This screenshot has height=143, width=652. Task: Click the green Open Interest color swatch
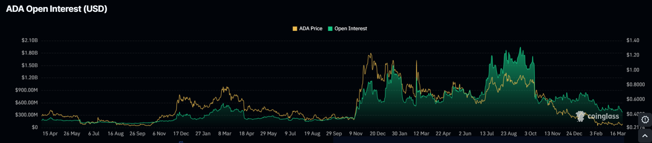pyautogui.click(x=330, y=29)
